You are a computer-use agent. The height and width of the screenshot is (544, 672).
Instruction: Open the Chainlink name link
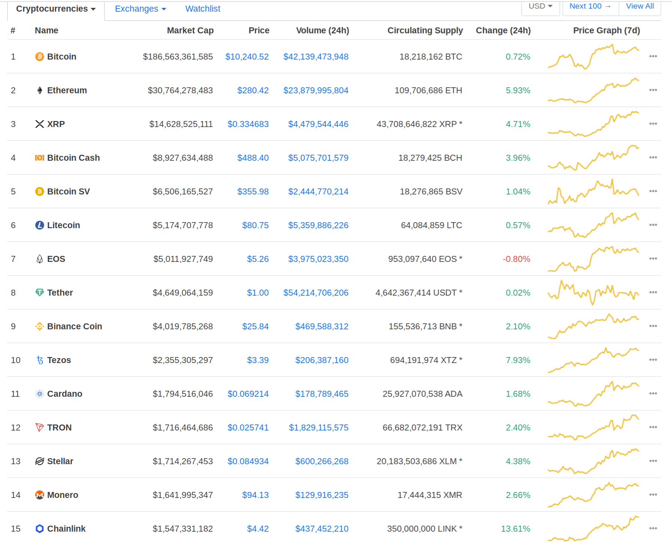[x=66, y=529]
